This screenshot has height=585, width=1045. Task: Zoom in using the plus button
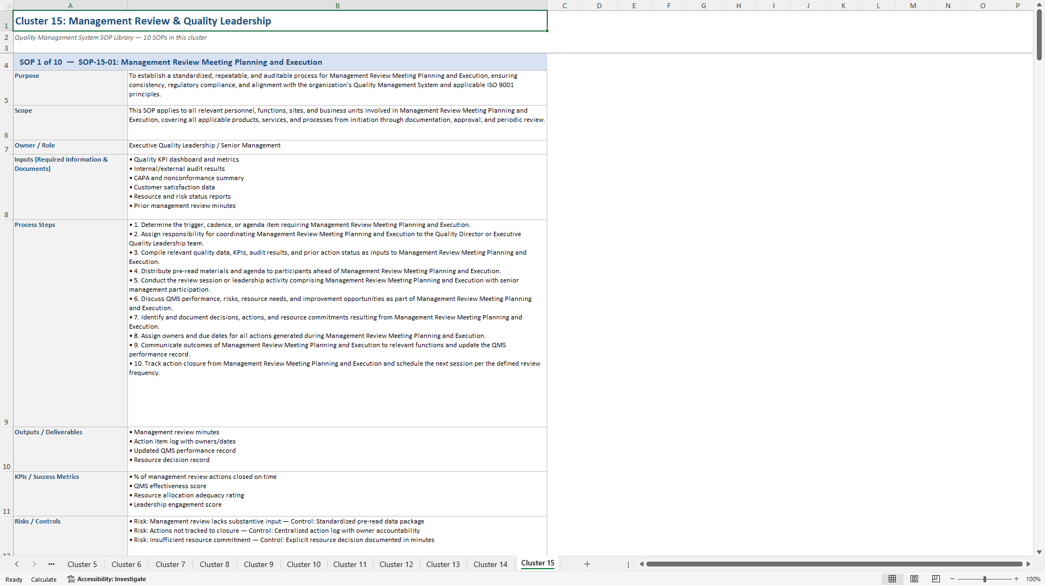1016,579
